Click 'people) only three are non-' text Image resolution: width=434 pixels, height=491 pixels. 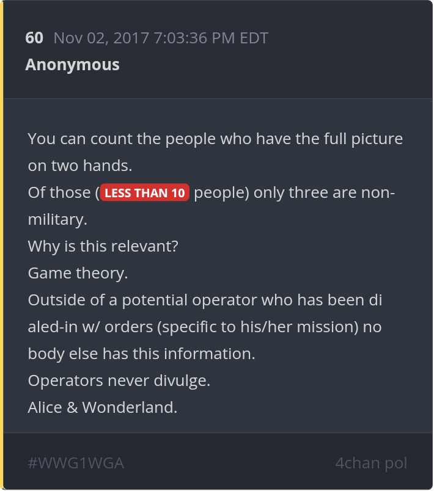click(x=294, y=192)
